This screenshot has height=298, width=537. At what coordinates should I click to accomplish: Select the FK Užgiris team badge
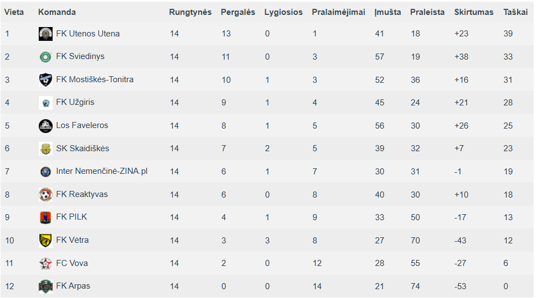(45, 103)
